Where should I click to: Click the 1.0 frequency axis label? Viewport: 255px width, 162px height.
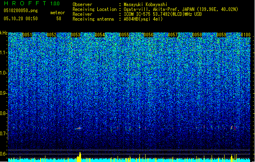[x=3, y=73]
